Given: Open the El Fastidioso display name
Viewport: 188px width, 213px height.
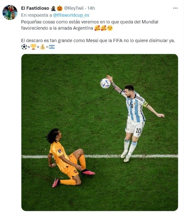Looking at the screenshot, I should [x=35, y=8].
